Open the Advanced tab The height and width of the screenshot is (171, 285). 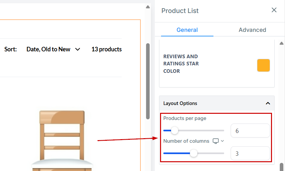tap(252, 30)
